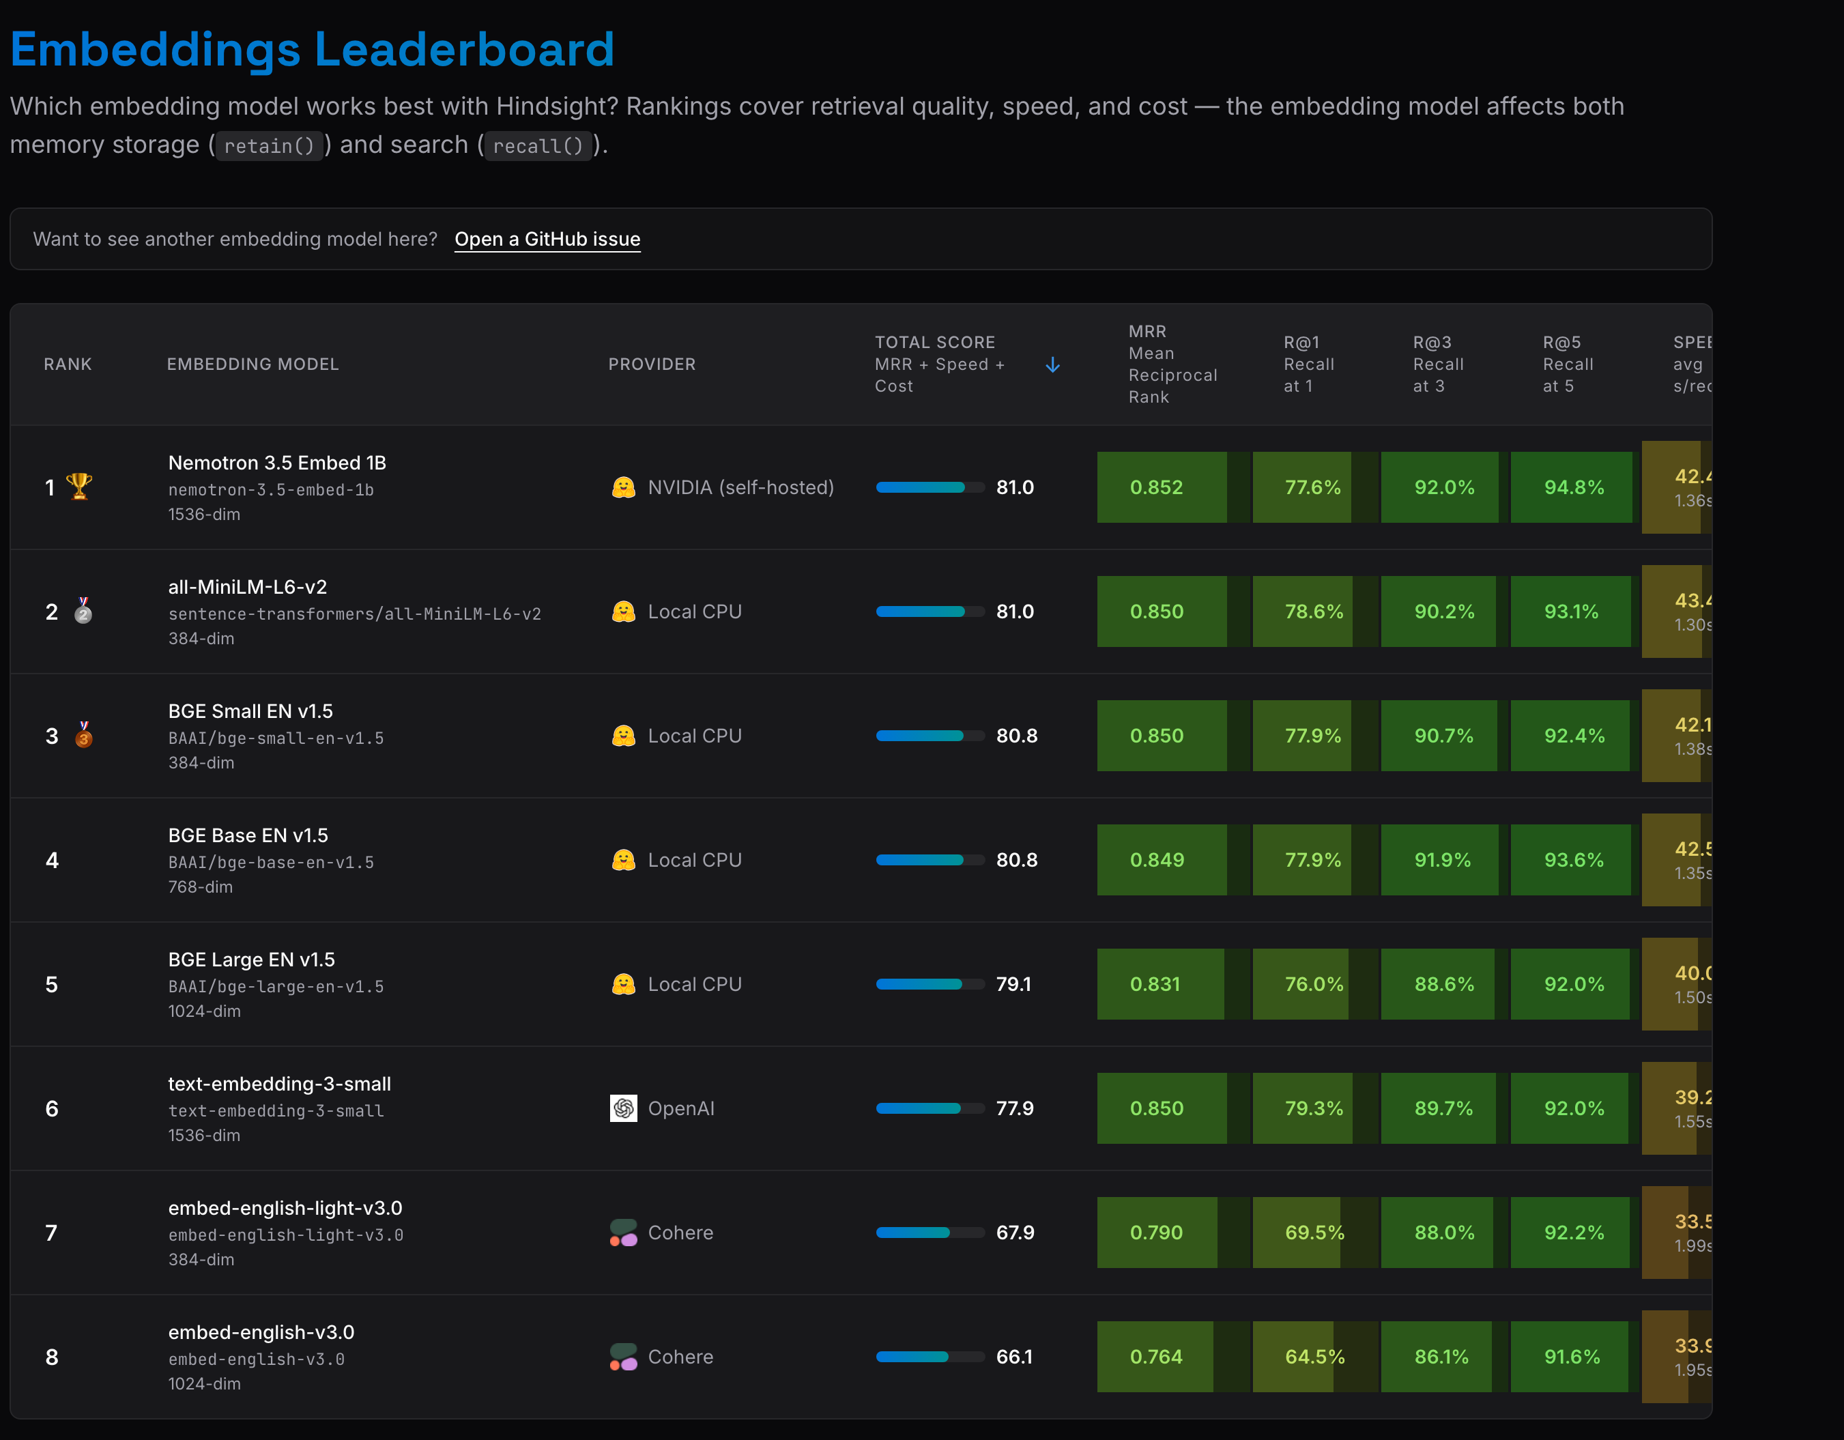
Task: Click the embed-english-v3.0 total score bar
Action: click(x=930, y=1356)
